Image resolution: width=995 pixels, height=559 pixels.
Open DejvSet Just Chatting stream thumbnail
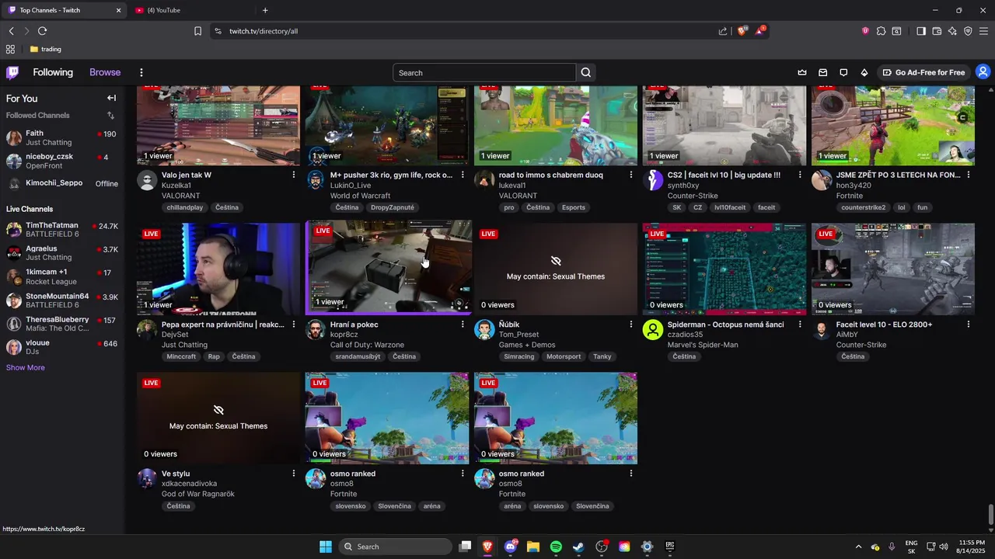218,269
